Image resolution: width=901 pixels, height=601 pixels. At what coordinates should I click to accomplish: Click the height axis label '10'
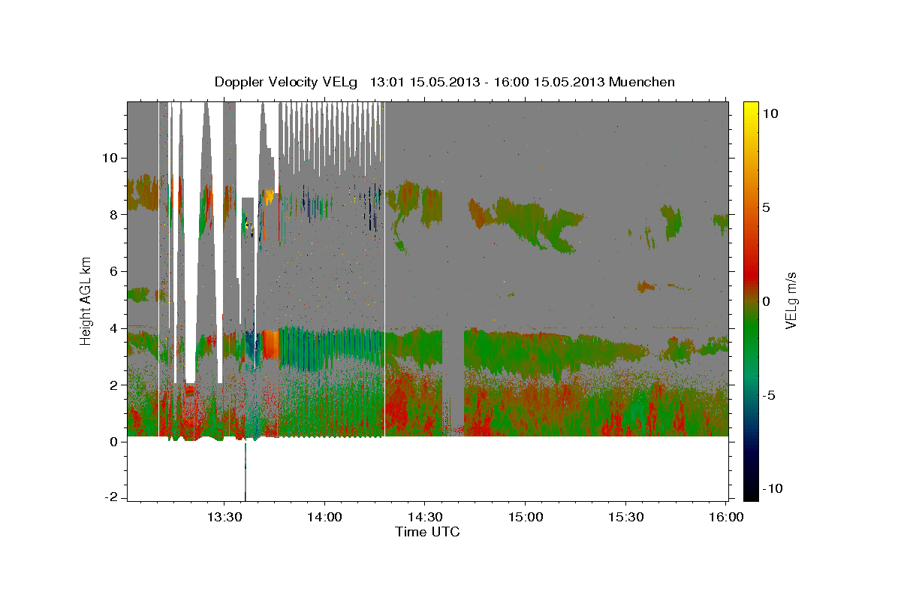[111, 158]
